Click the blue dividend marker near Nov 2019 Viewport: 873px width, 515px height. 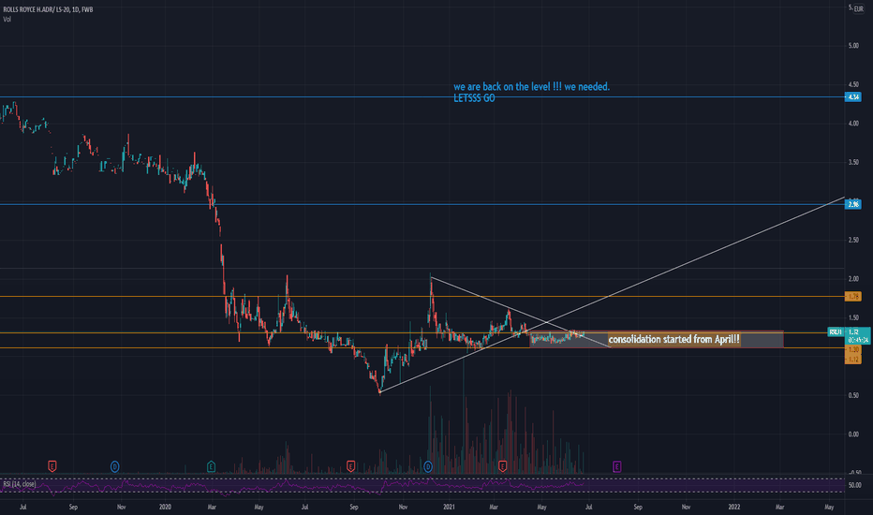[114, 466]
